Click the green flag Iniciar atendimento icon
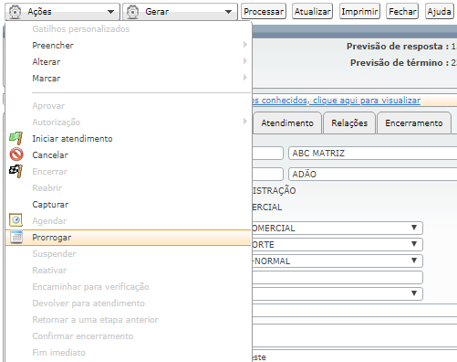 pyautogui.click(x=16, y=138)
